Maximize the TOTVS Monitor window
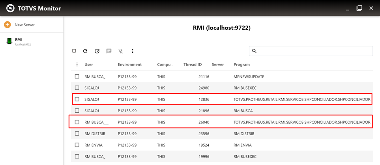This screenshot has width=380, height=165. point(359,8)
